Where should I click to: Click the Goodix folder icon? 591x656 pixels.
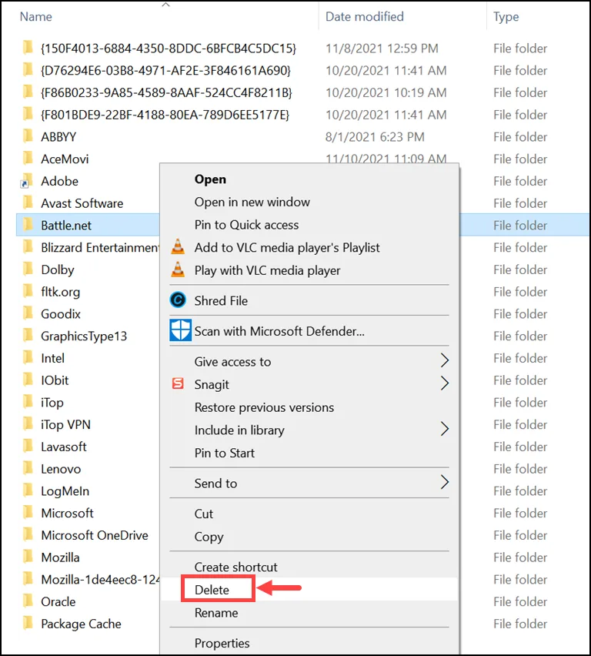[x=28, y=313]
